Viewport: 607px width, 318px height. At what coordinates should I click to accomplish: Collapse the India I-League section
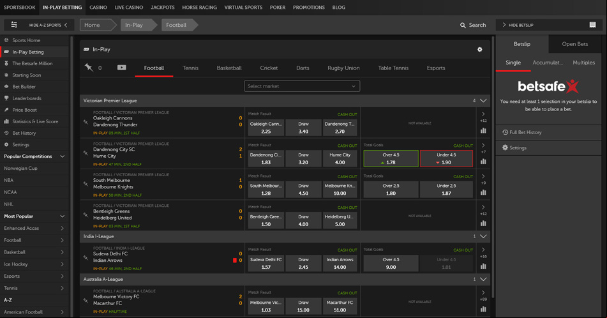click(483, 236)
